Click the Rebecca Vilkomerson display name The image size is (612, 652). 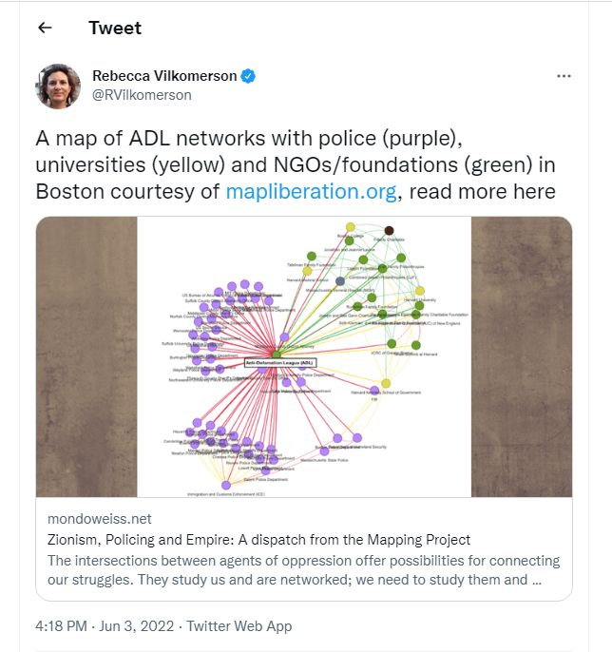(x=164, y=76)
